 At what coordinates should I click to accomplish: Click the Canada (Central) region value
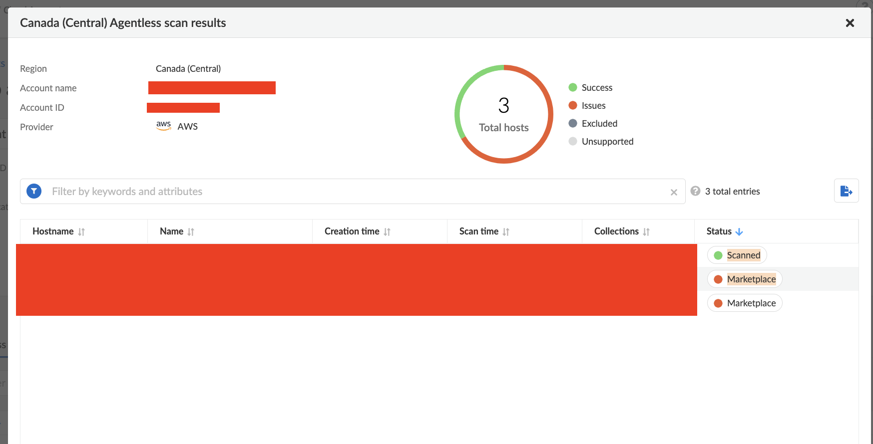pyautogui.click(x=188, y=69)
